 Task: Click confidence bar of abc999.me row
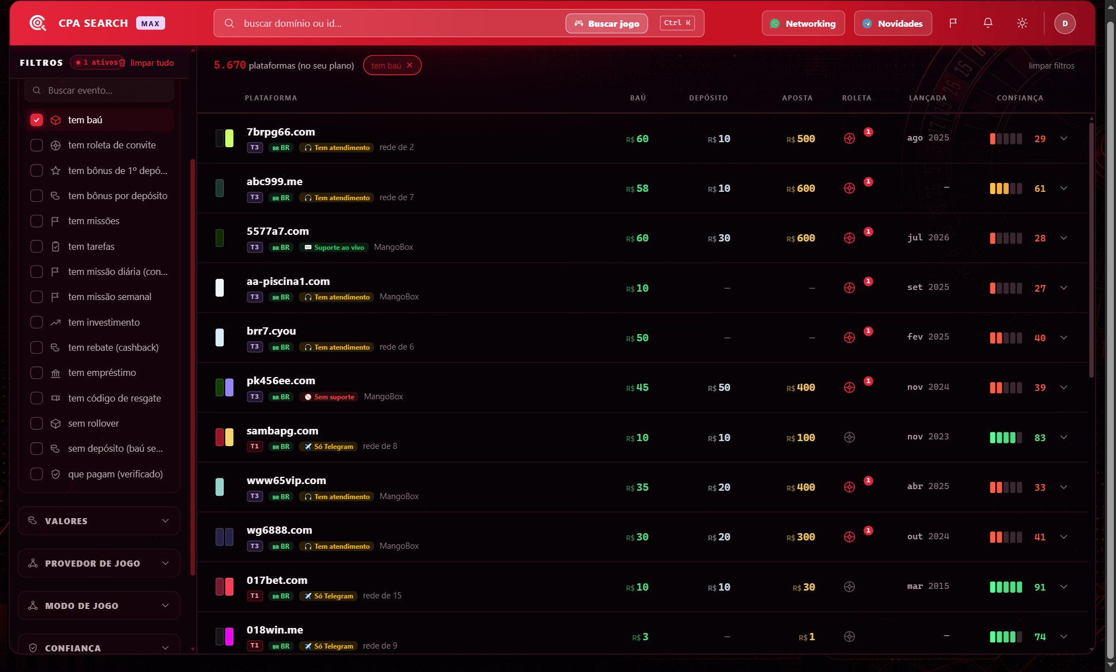pyautogui.click(x=1006, y=188)
